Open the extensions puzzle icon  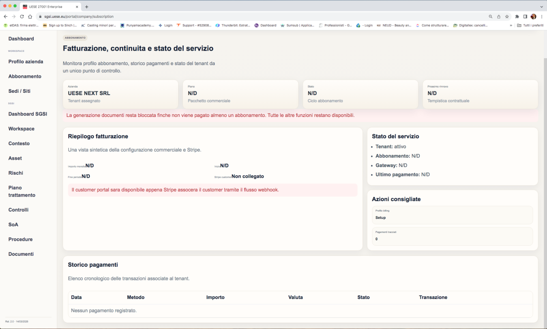point(517,16)
